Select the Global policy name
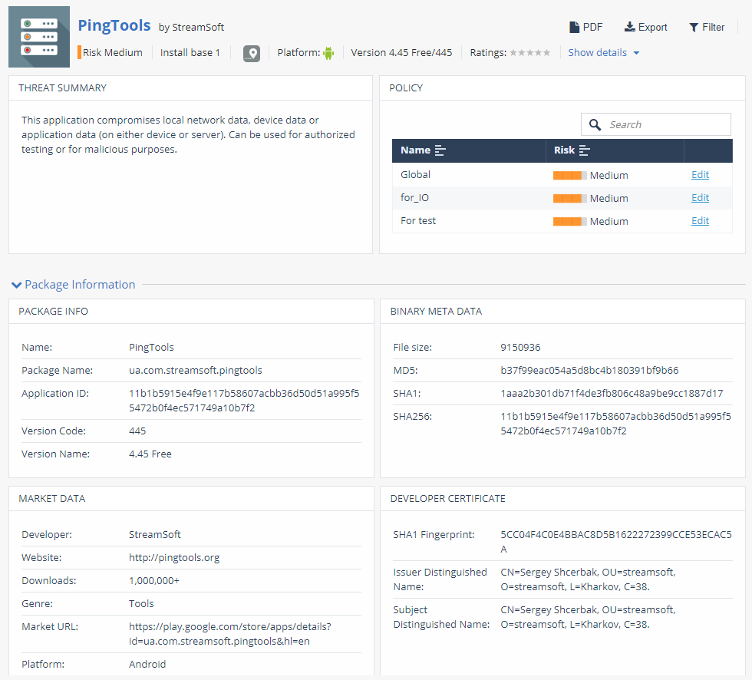This screenshot has width=752, height=680. click(415, 175)
